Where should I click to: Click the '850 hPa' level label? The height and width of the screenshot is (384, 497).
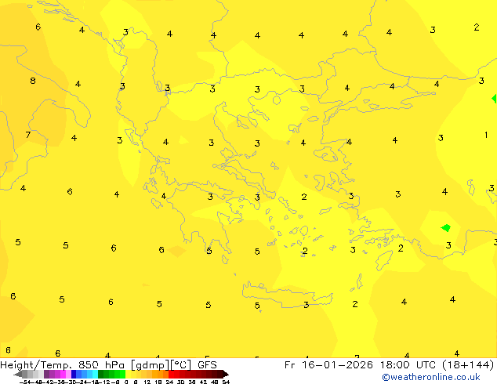point(101,365)
